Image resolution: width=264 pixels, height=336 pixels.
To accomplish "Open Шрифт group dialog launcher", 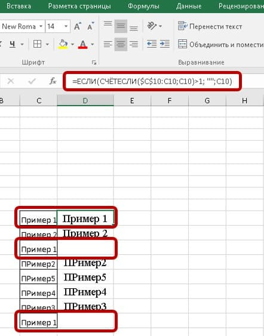I will tap(94, 62).
